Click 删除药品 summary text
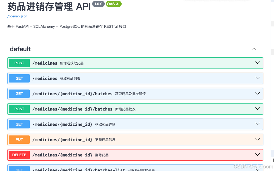Screen dimensions: 274x171 102,155
